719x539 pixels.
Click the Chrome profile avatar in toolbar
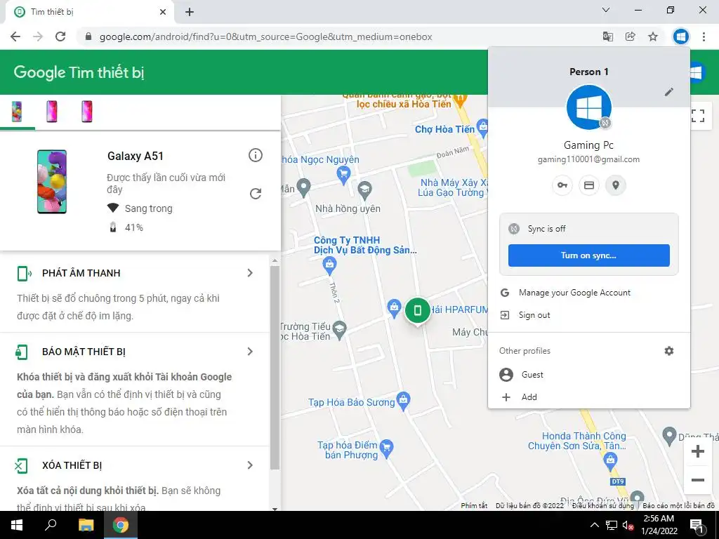click(x=681, y=36)
